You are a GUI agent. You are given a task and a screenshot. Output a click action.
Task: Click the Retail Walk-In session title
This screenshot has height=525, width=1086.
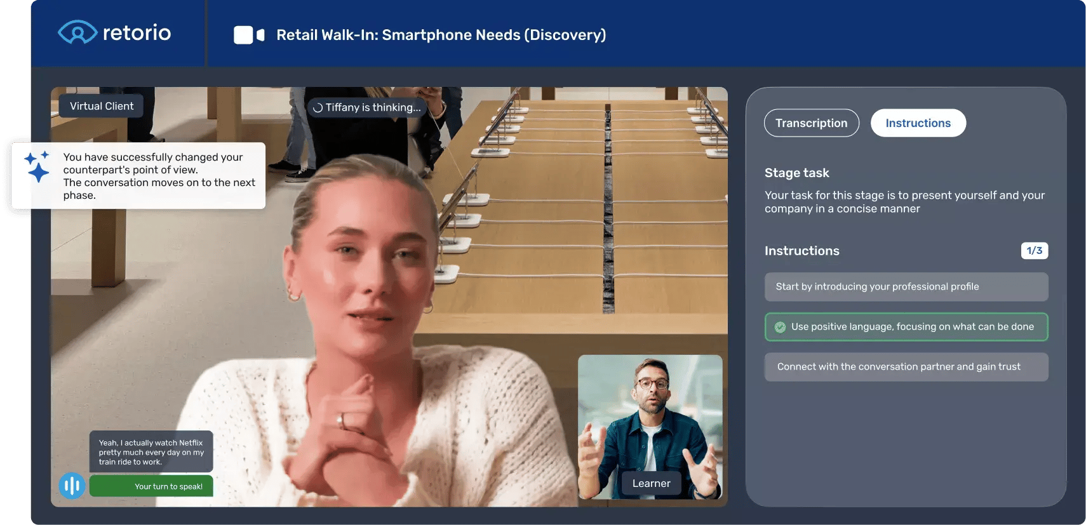coord(441,35)
